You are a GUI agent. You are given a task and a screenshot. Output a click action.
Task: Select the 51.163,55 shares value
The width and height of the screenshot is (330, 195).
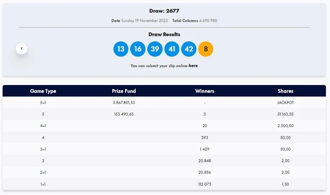285,114
